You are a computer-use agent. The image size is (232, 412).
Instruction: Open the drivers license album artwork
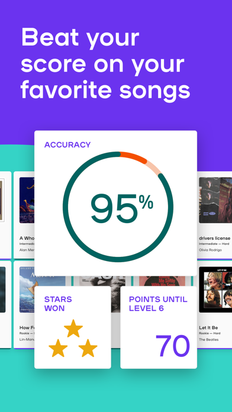pyautogui.click(x=215, y=200)
